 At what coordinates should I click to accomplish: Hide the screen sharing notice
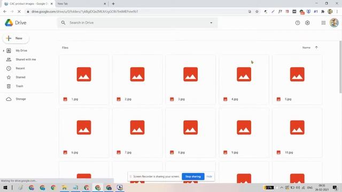click(x=209, y=177)
